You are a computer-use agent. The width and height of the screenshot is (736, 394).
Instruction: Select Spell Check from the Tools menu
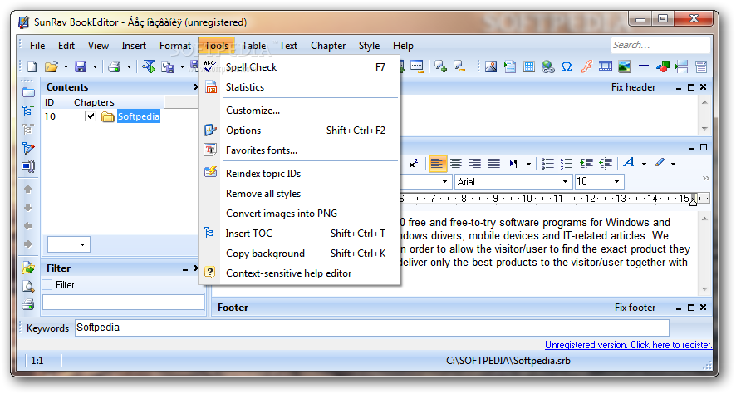pyautogui.click(x=300, y=67)
